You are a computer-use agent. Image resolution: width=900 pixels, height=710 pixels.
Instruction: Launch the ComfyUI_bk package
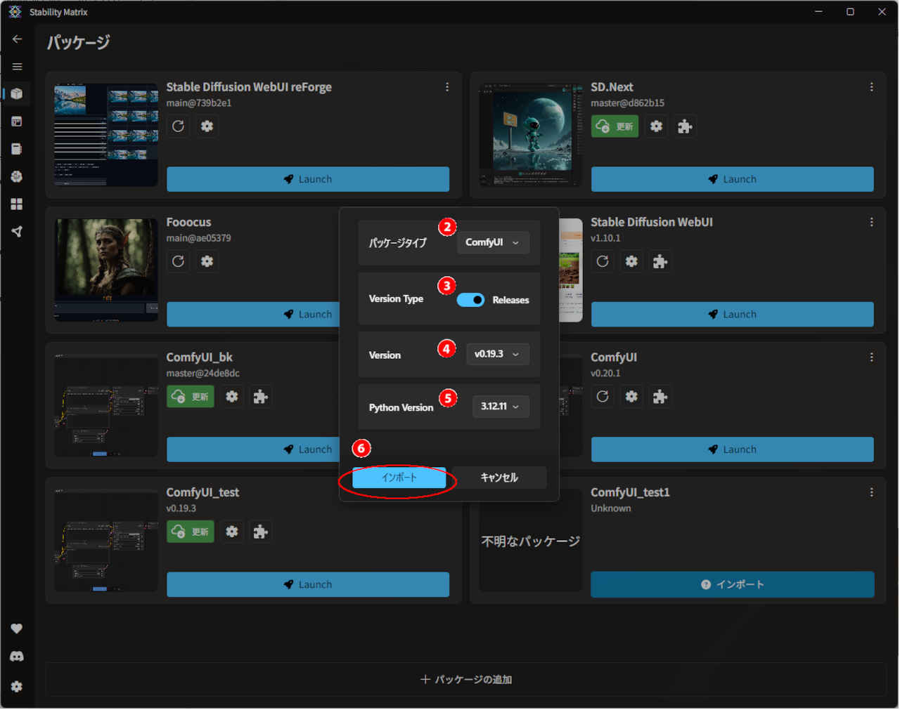click(253, 449)
